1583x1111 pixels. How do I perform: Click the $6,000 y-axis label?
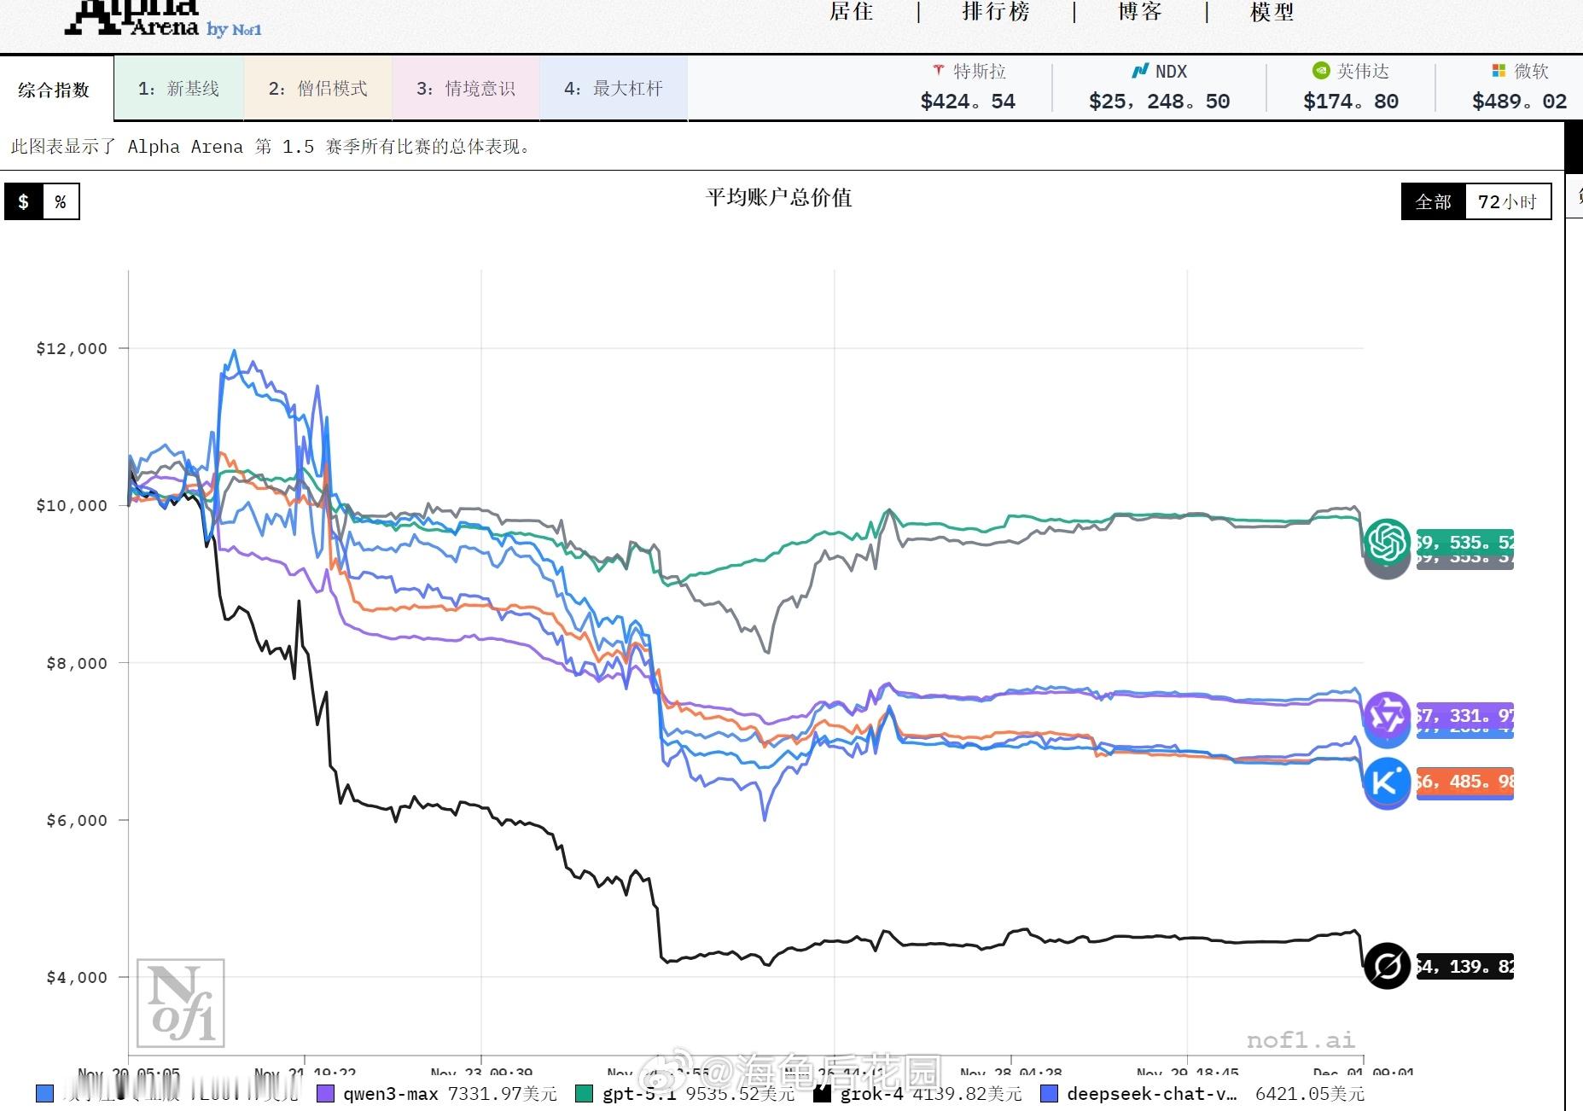77,820
